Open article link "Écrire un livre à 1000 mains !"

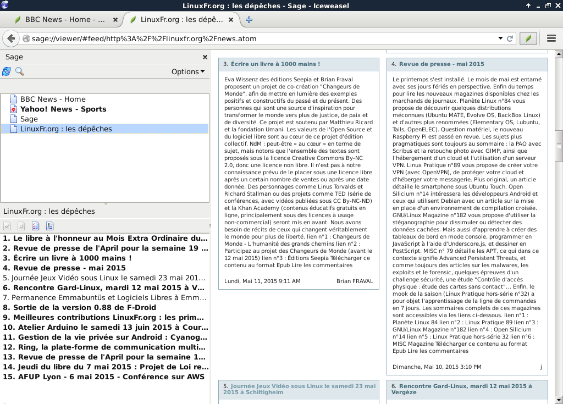click(275, 64)
